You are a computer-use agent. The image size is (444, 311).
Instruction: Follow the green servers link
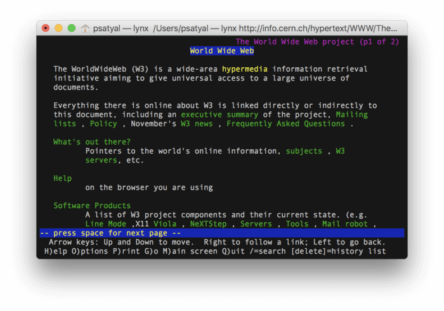point(101,161)
